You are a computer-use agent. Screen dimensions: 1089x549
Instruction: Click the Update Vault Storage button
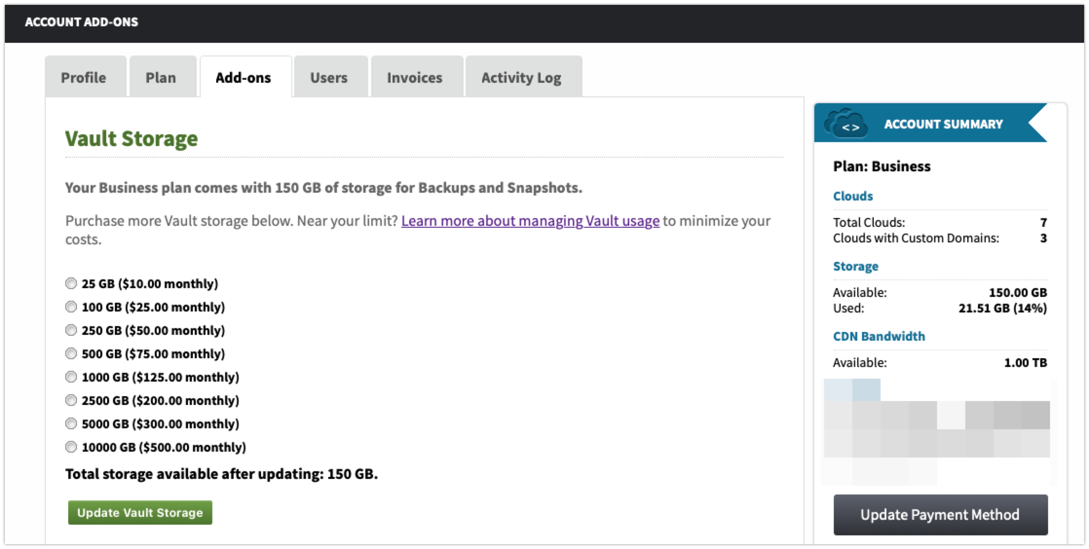point(140,512)
